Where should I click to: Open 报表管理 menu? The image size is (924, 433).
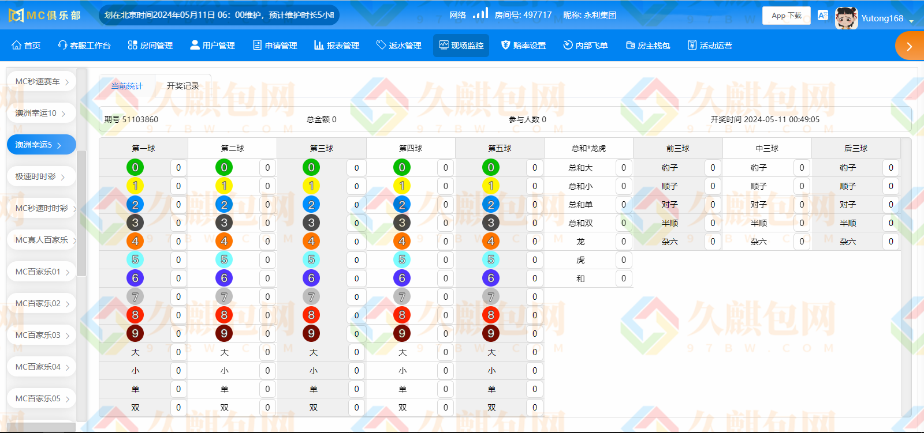[x=337, y=46]
